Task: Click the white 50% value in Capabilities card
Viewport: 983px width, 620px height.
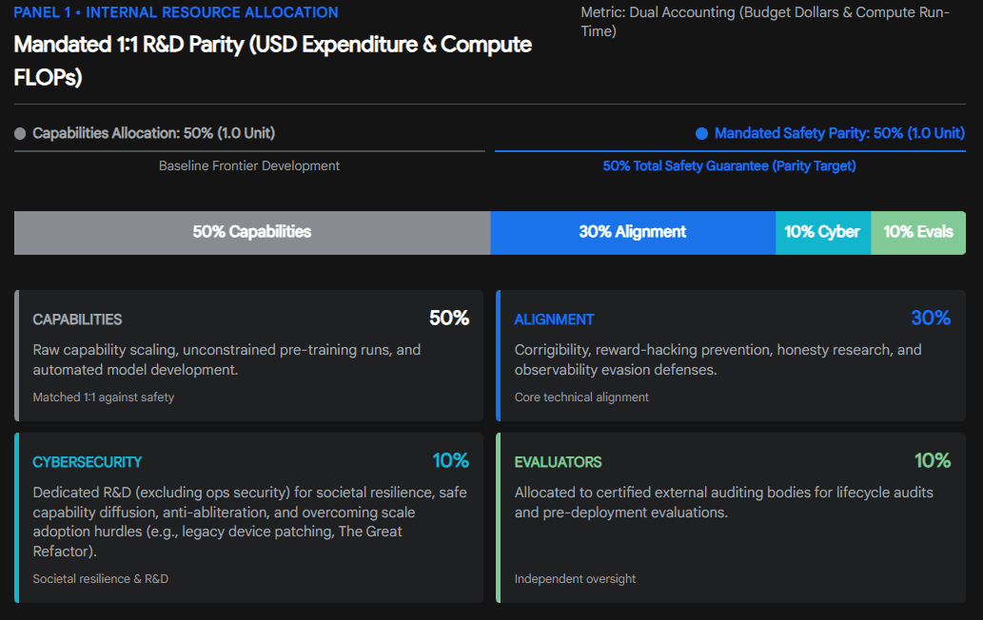Action: tap(449, 319)
